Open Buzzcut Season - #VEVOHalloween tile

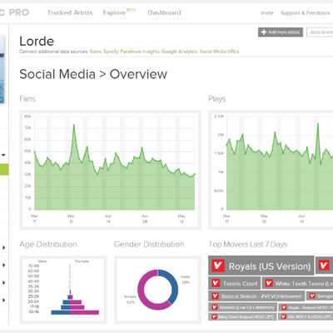coord(256,296)
